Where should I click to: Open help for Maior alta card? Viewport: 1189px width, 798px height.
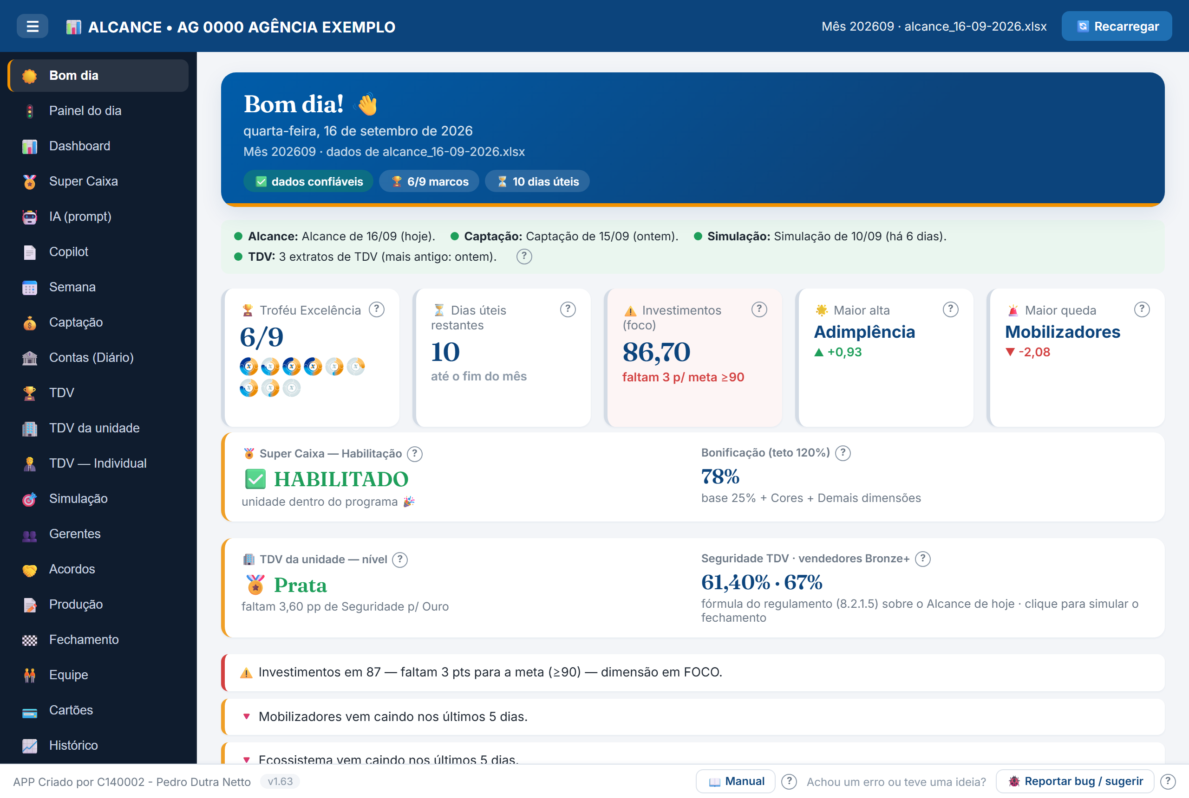point(950,309)
